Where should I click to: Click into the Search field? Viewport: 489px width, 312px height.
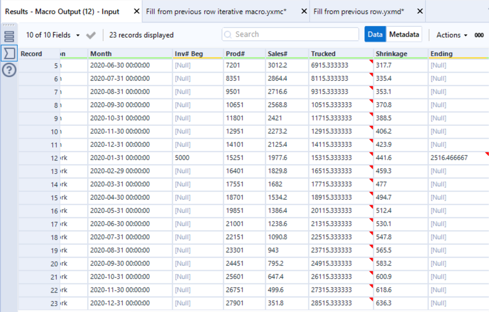tap(290, 34)
